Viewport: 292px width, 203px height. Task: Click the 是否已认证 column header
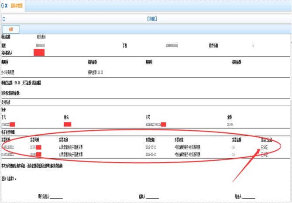click(266, 140)
